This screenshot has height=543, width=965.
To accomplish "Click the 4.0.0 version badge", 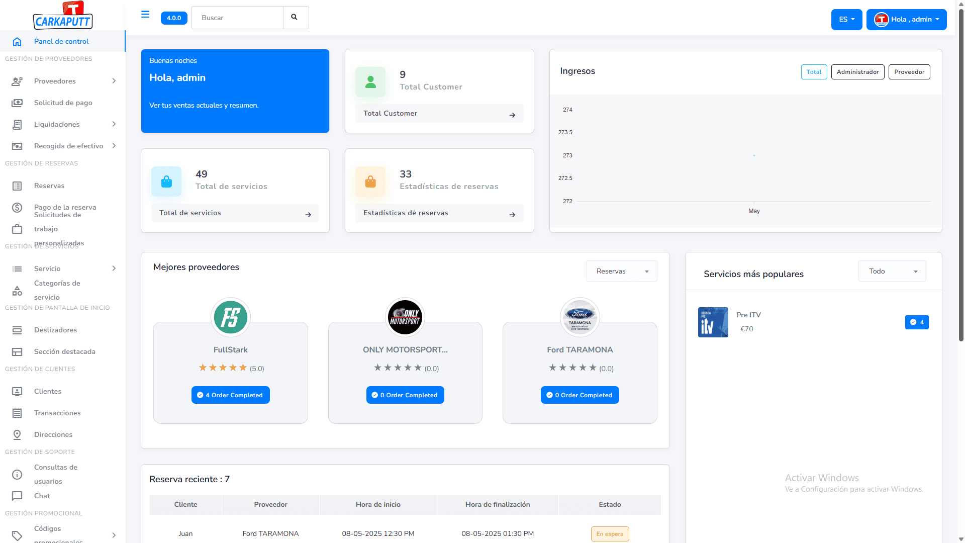I will [x=174, y=18].
